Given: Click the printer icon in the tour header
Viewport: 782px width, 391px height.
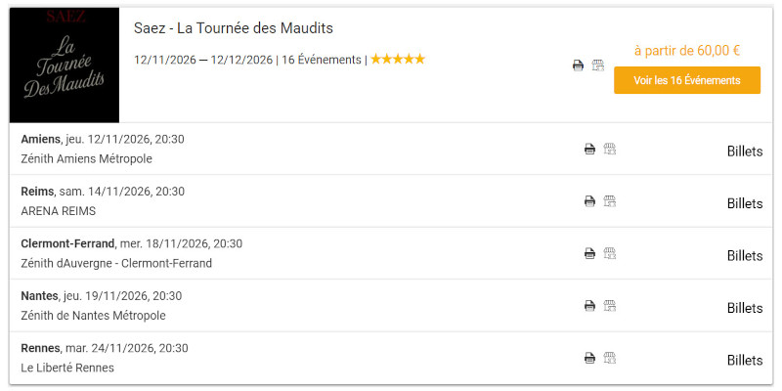Looking at the screenshot, I should (578, 65).
